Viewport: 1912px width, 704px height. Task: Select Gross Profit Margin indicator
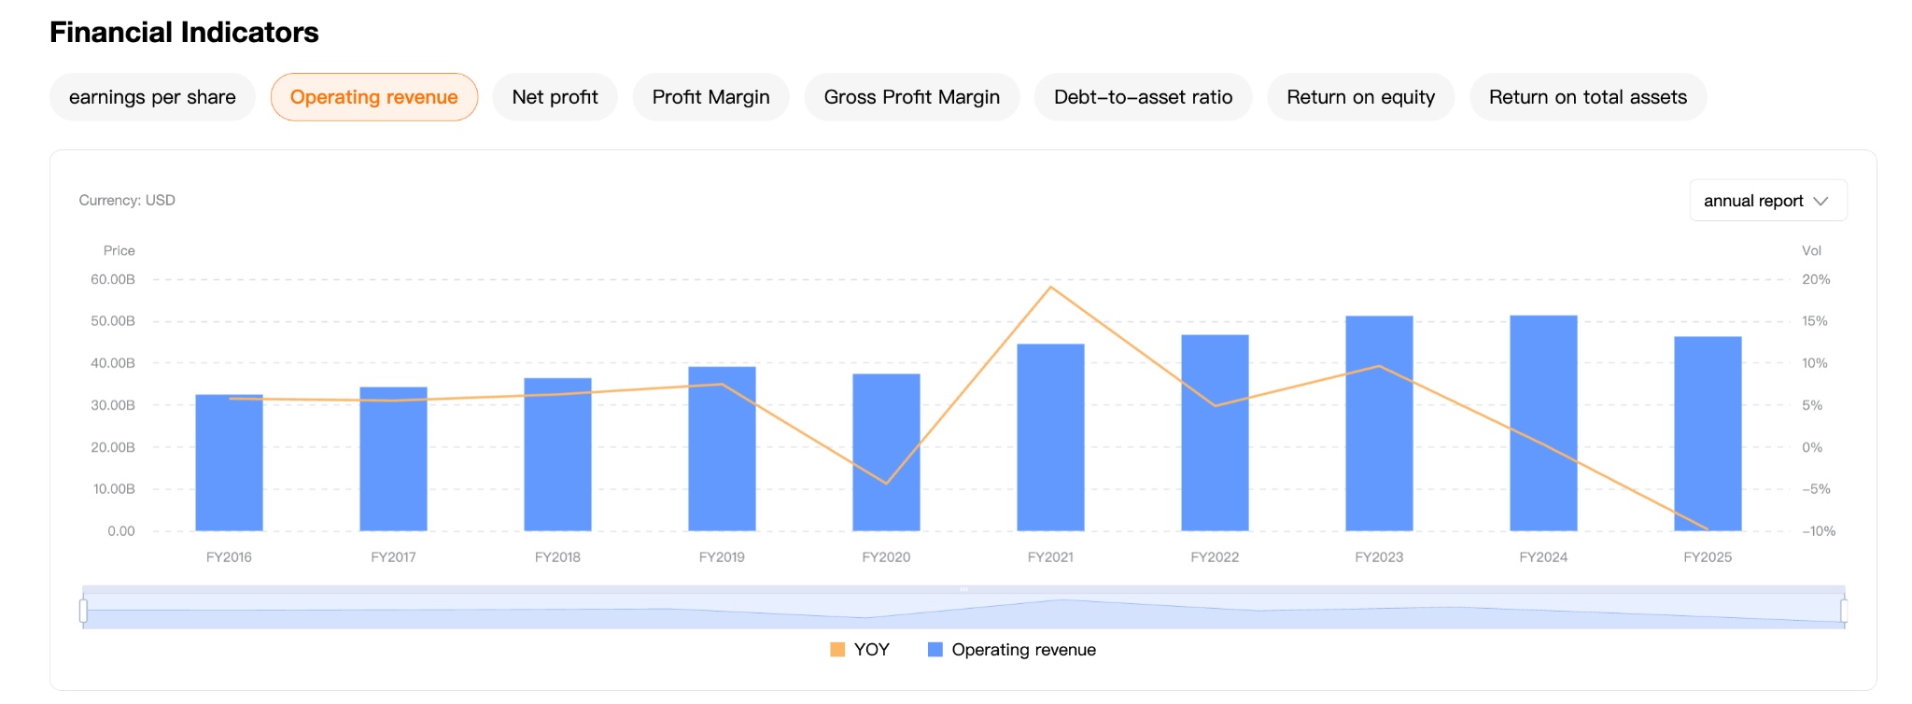click(x=911, y=97)
